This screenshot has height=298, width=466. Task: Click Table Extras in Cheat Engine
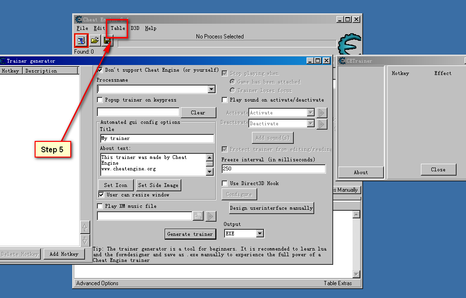pyautogui.click(x=337, y=283)
